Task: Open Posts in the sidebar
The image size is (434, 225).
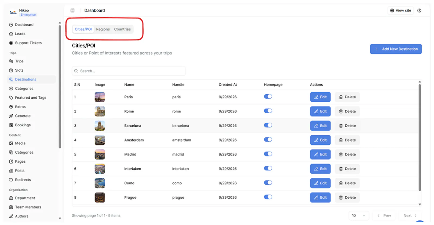Action: click(x=17, y=171)
